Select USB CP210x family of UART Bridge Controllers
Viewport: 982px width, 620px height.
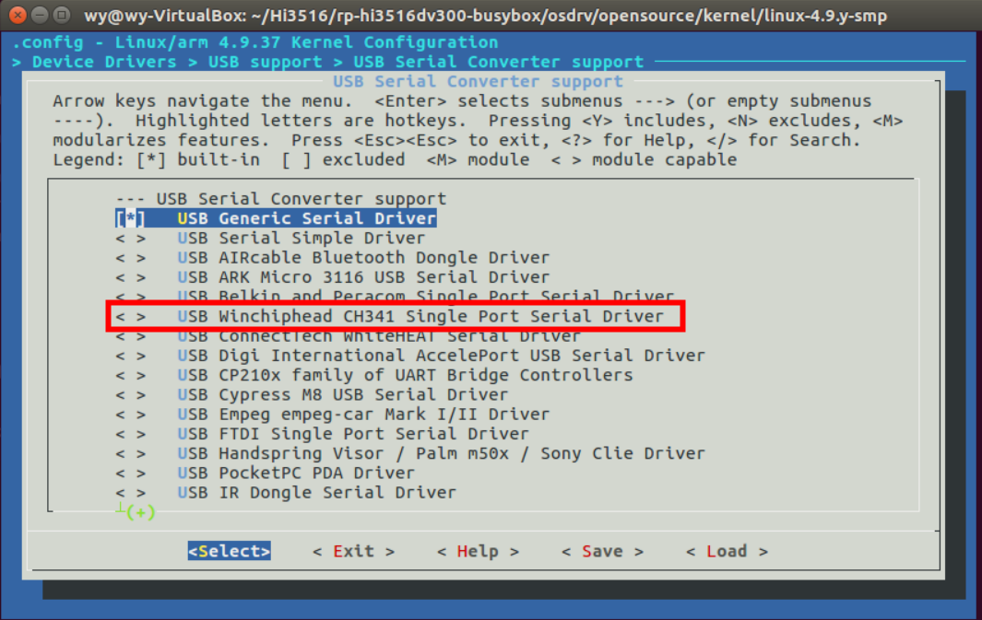coord(405,375)
